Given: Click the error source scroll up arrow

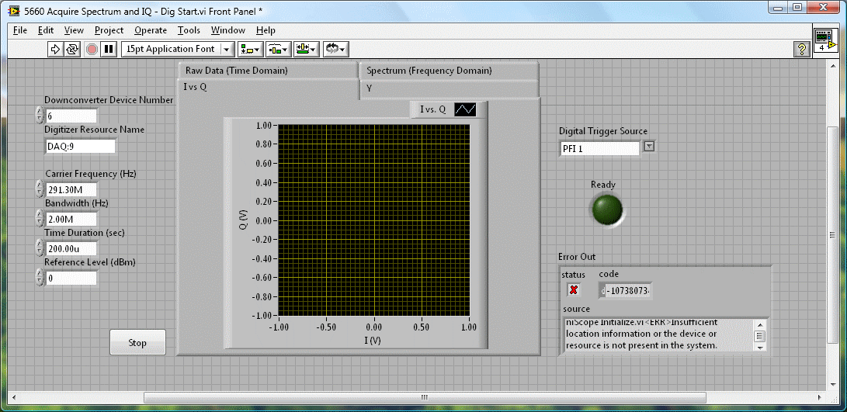Looking at the screenshot, I should coord(759,324).
